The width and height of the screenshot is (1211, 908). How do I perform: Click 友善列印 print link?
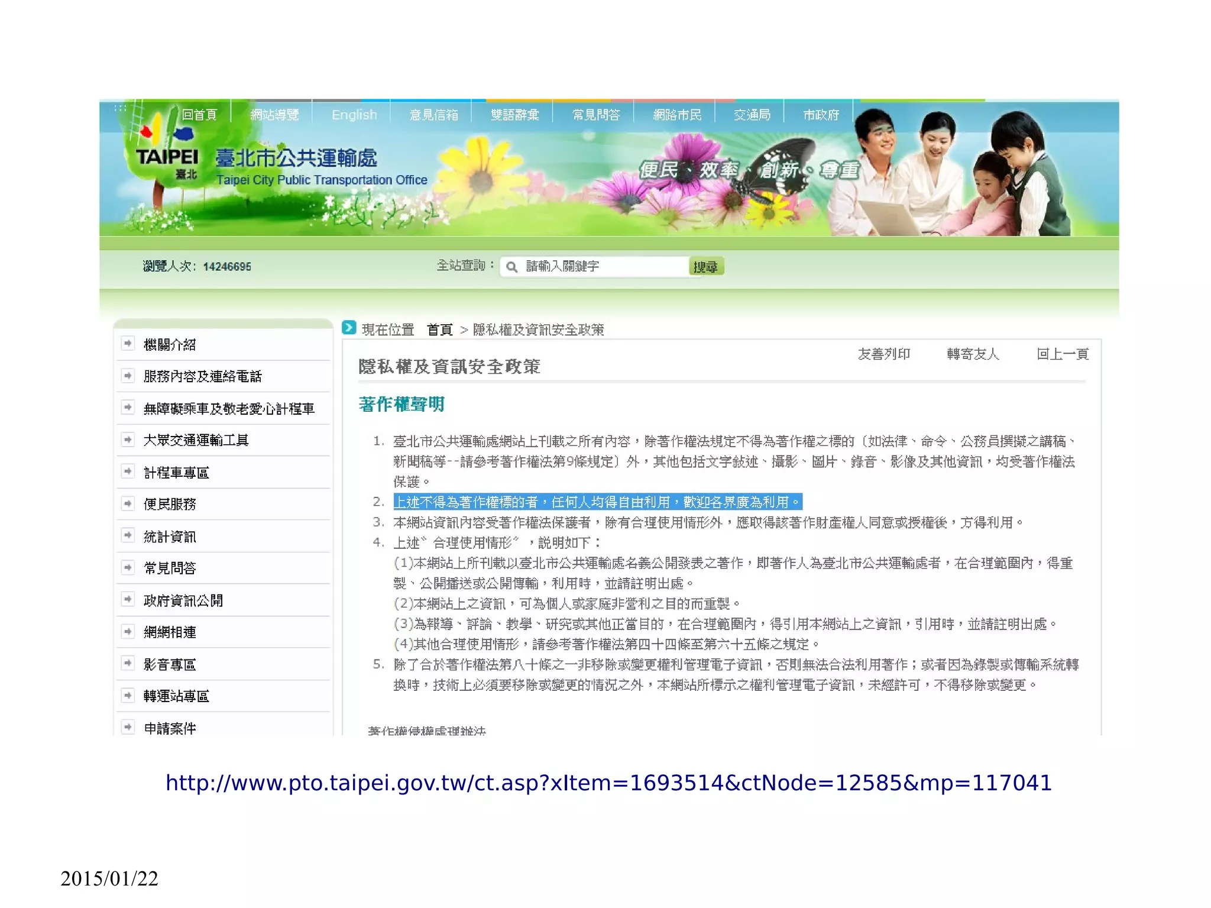(884, 354)
